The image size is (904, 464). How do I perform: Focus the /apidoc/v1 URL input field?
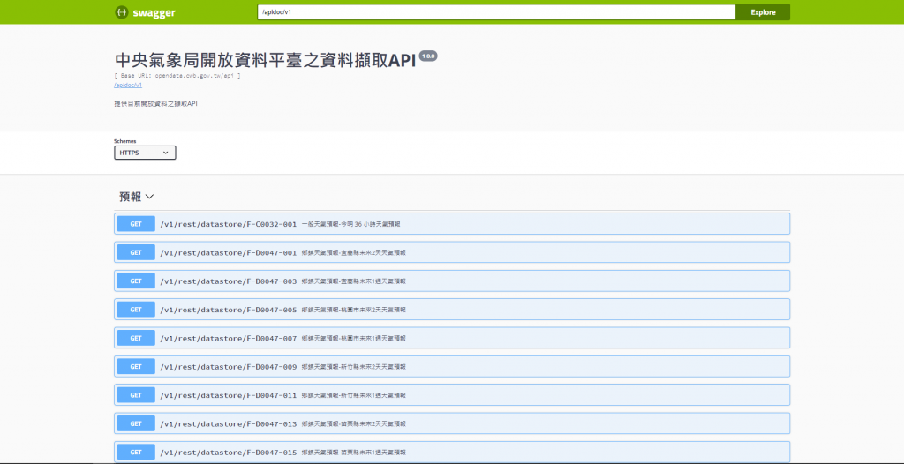496,12
